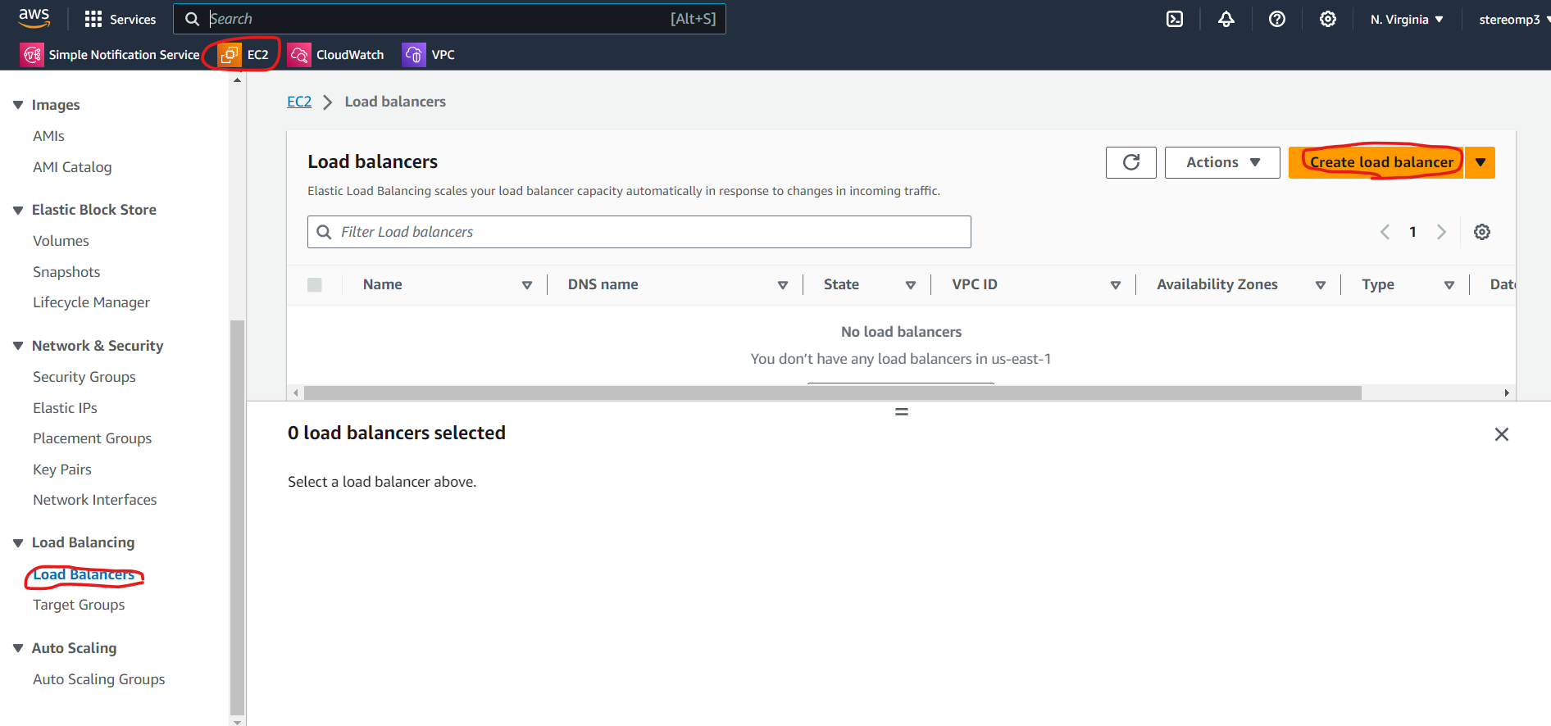Follow the EC2 breadcrumb link

299,102
